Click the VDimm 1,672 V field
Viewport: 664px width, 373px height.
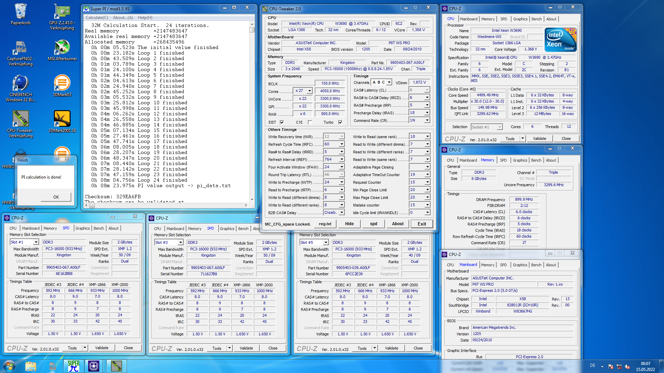(x=419, y=82)
